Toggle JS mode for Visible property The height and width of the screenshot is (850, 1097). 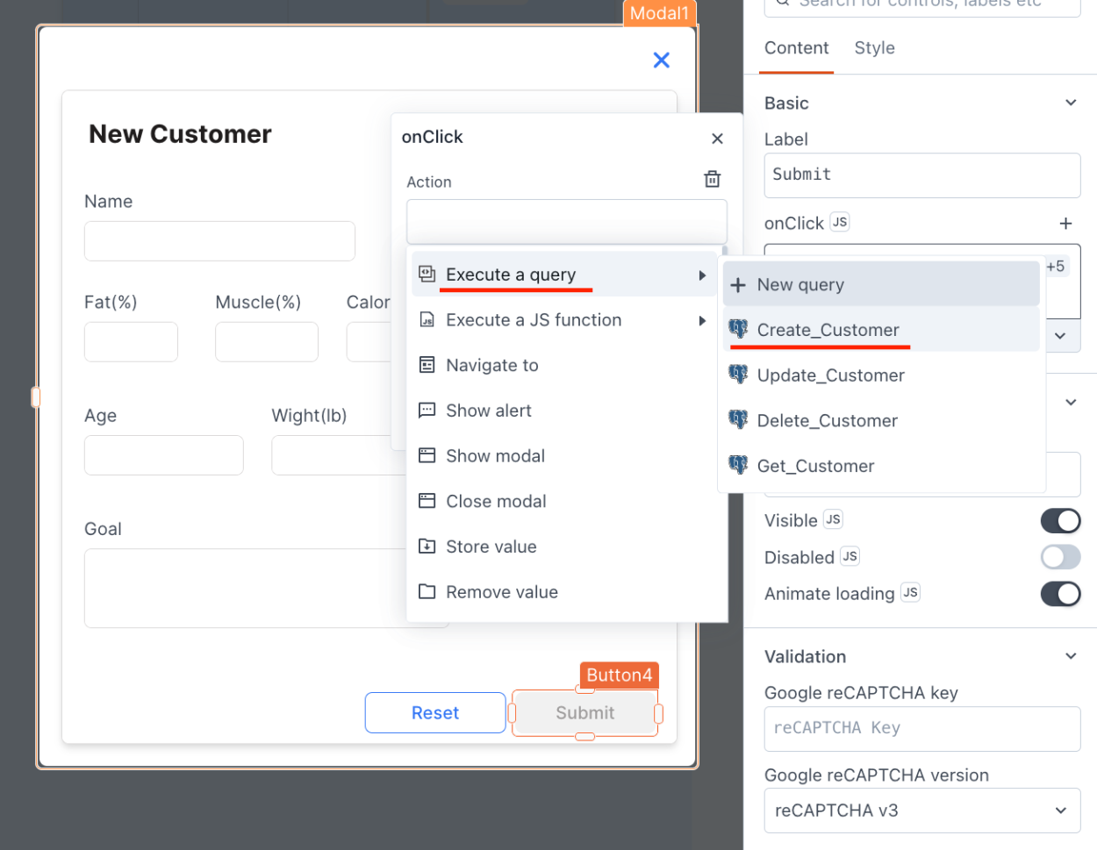click(833, 519)
